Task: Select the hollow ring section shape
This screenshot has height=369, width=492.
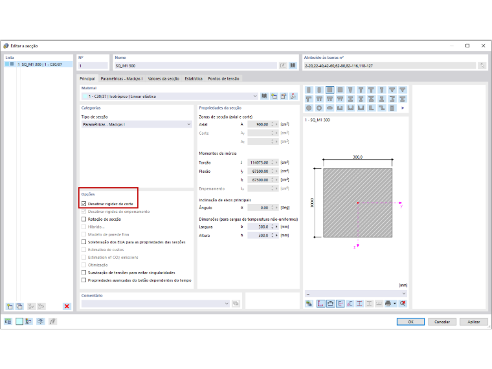Action: [319, 108]
